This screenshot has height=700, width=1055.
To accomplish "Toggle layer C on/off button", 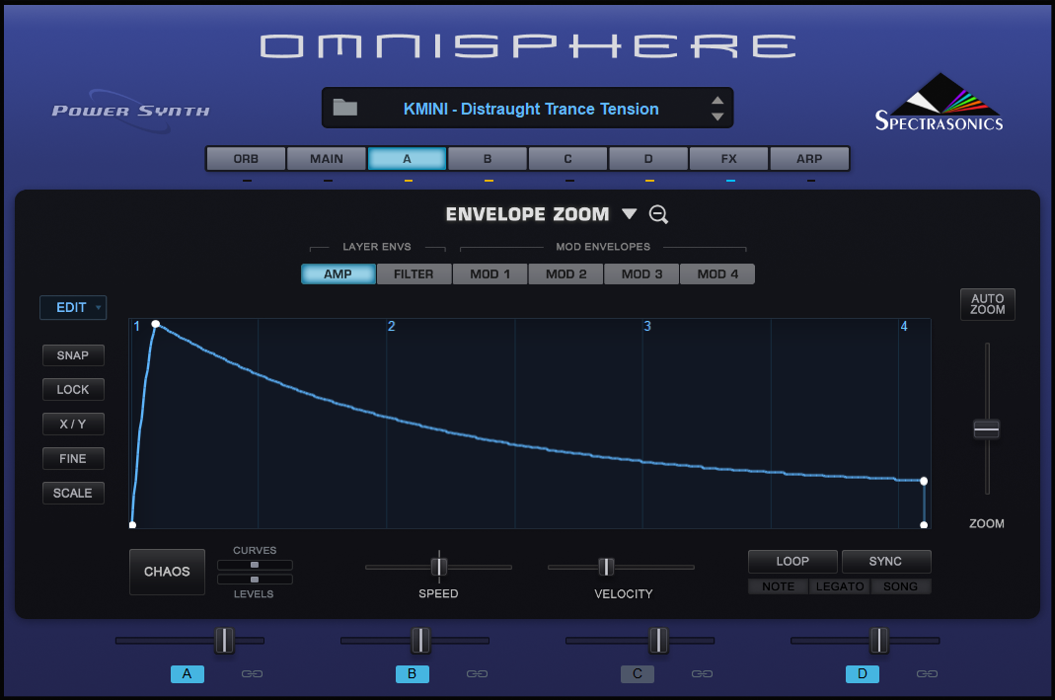I will pyautogui.click(x=638, y=673).
